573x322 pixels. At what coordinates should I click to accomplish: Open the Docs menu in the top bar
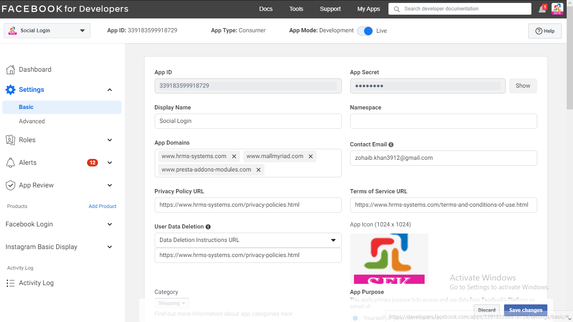point(266,9)
